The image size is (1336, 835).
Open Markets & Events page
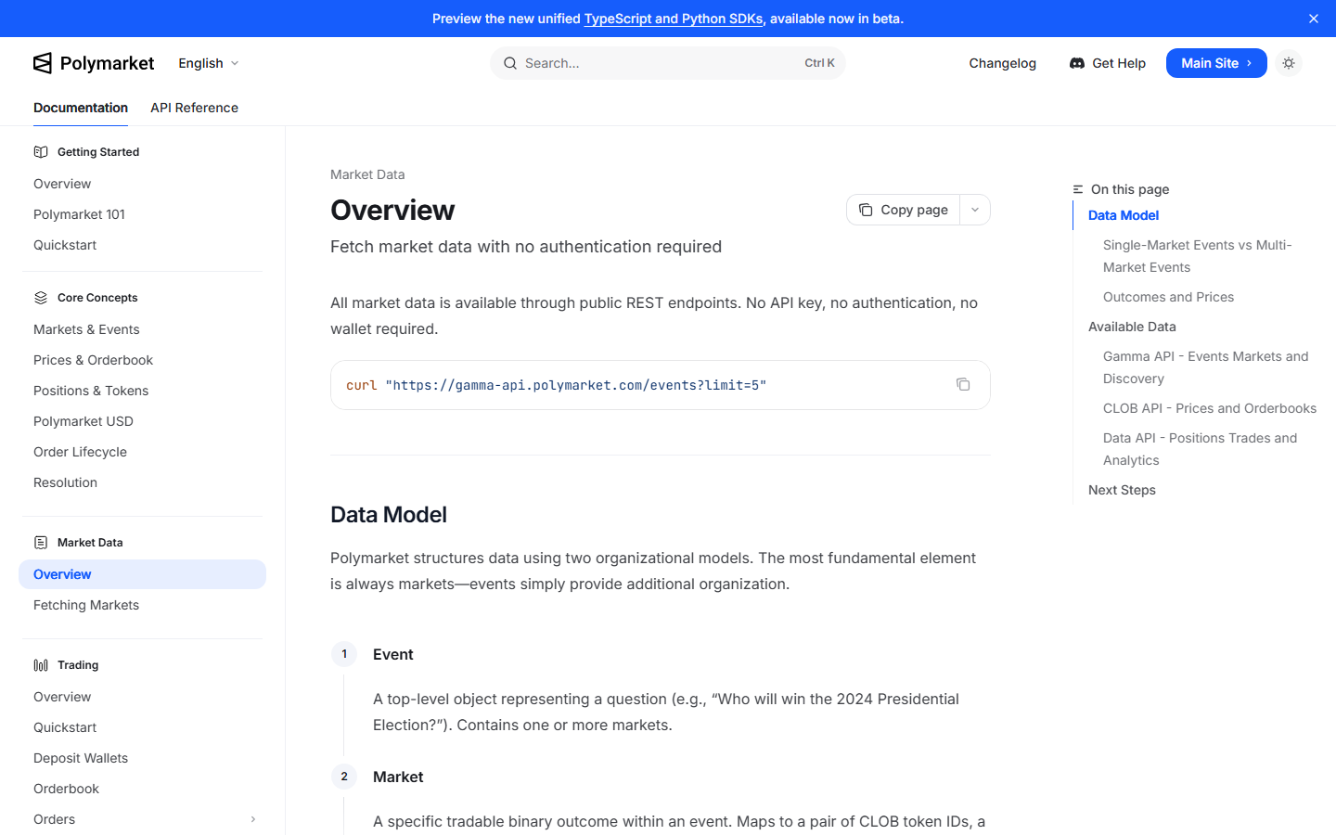point(86,329)
